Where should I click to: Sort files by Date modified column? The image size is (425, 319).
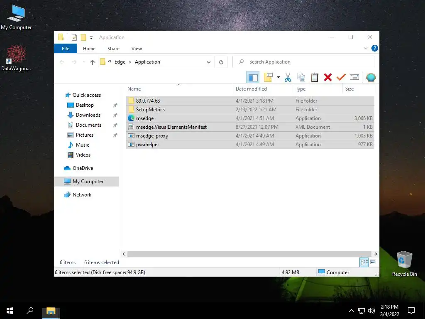click(263, 89)
